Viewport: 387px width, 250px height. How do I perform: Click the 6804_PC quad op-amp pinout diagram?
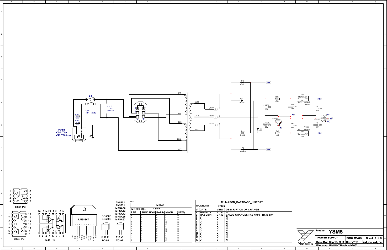pos(20,224)
